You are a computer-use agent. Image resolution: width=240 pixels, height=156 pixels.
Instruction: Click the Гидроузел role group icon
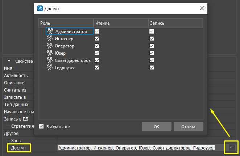50,68
